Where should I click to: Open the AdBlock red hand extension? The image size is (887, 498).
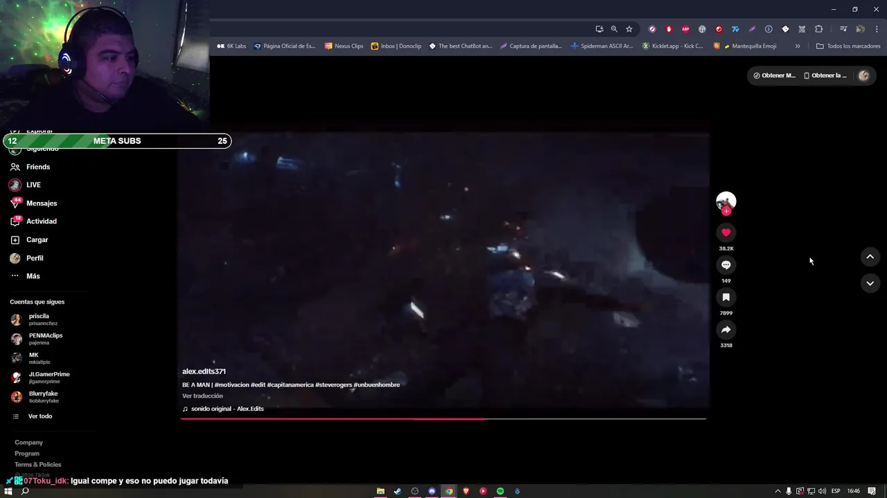point(669,29)
